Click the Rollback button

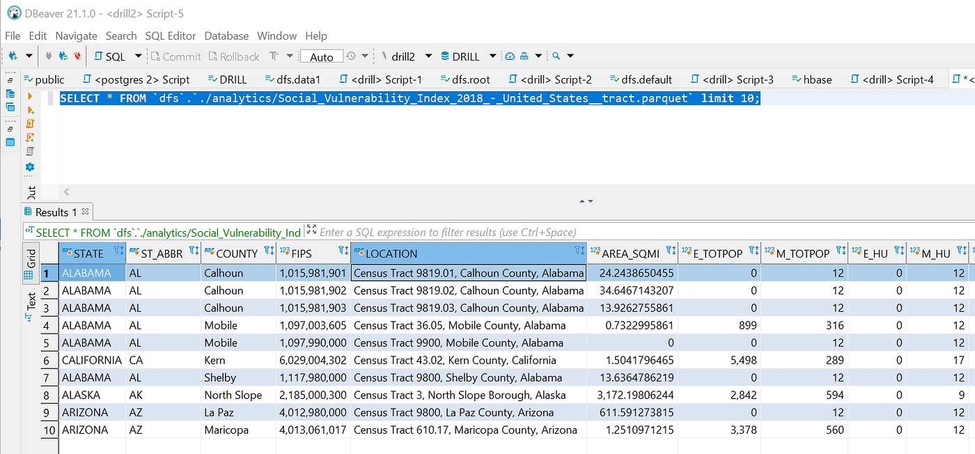pyautogui.click(x=234, y=56)
